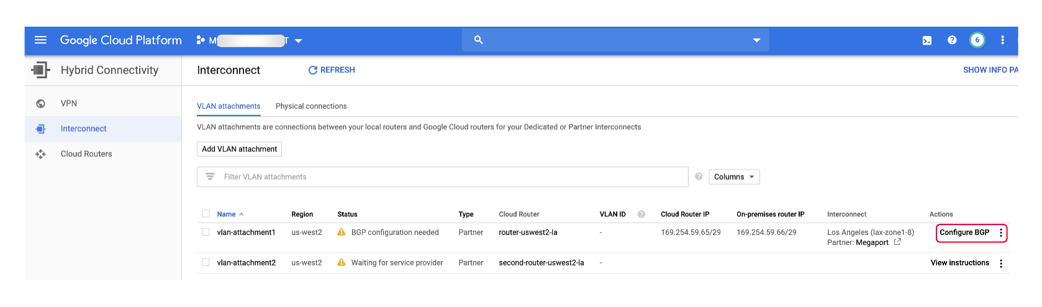Open the top bar three-dot settings menu
Viewport: 1042px width, 307px height.
tap(1002, 40)
